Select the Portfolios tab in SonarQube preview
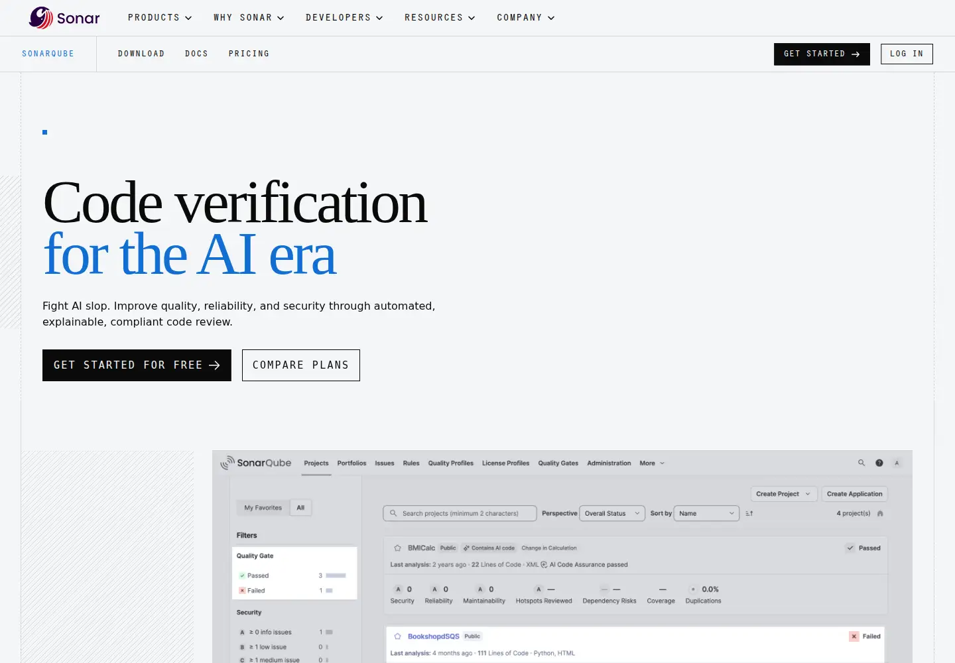 tap(351, 463)
